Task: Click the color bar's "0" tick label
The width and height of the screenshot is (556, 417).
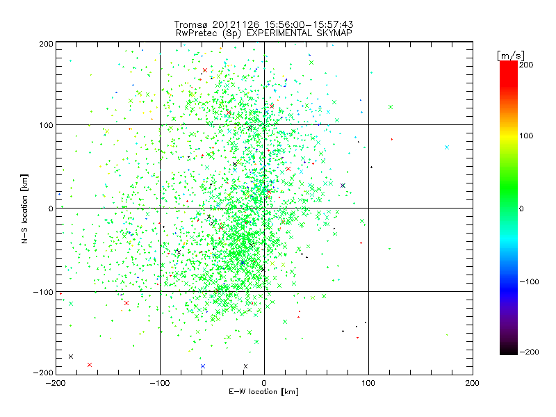Action: click(x=521, y=209)
